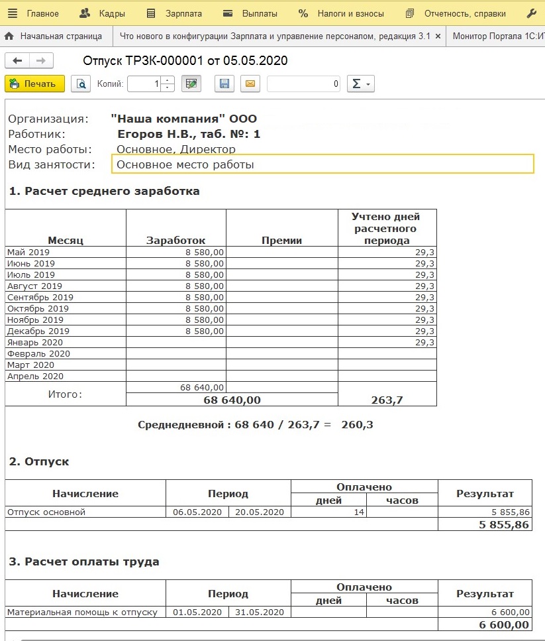This screenshot has height=641, width=545.
Task: Click the Среднедневной result 260,3
Action: (357, 425)
